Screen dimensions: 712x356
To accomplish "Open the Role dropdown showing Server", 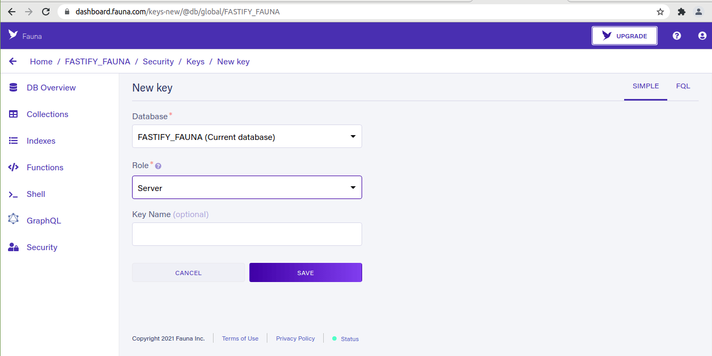I will [247, 187].
